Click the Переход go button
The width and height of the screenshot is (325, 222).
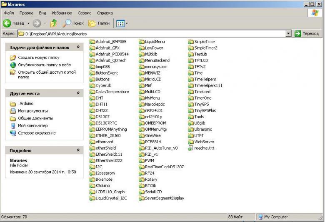[x=307, y=33]
